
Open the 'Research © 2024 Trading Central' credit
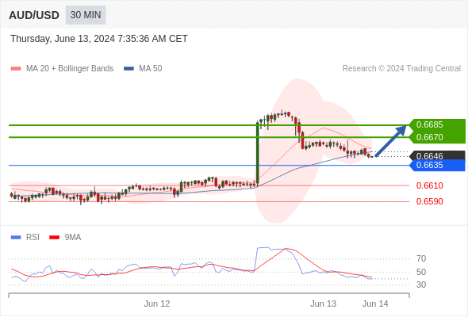coord(401,69)
